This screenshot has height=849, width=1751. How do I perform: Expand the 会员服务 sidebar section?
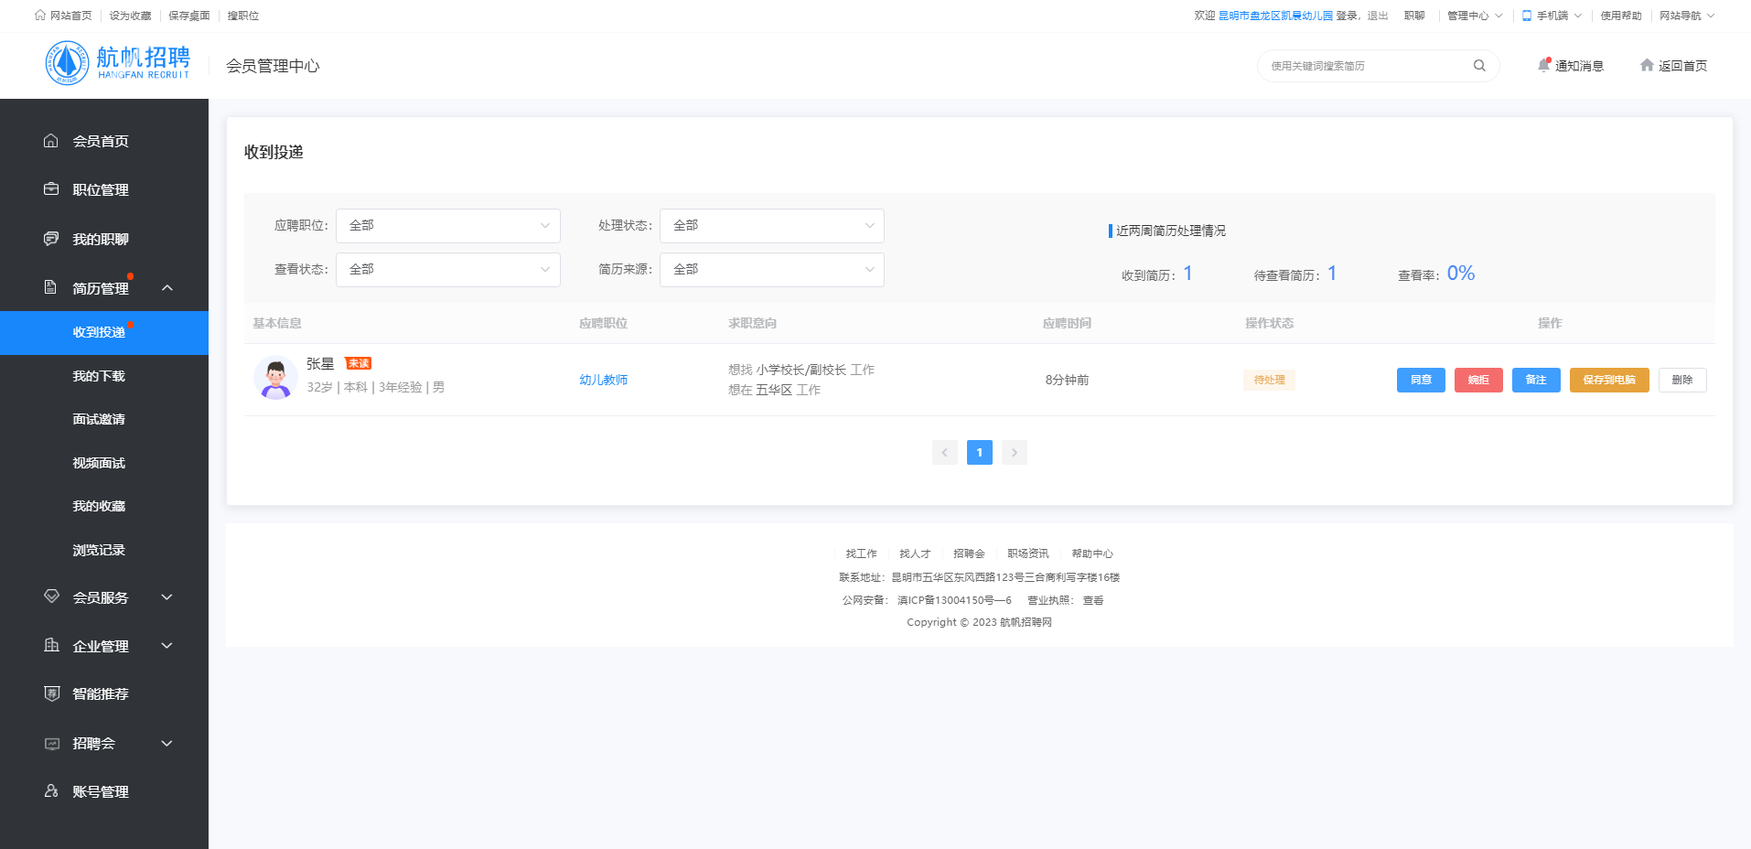pos(167,597)
